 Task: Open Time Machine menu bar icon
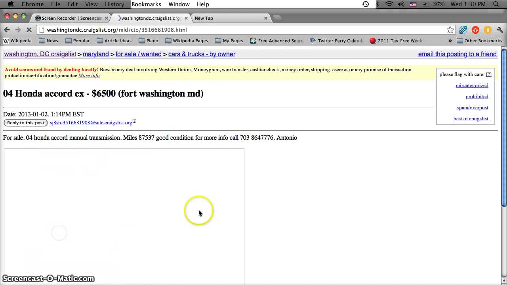click(x=366, y=4)
